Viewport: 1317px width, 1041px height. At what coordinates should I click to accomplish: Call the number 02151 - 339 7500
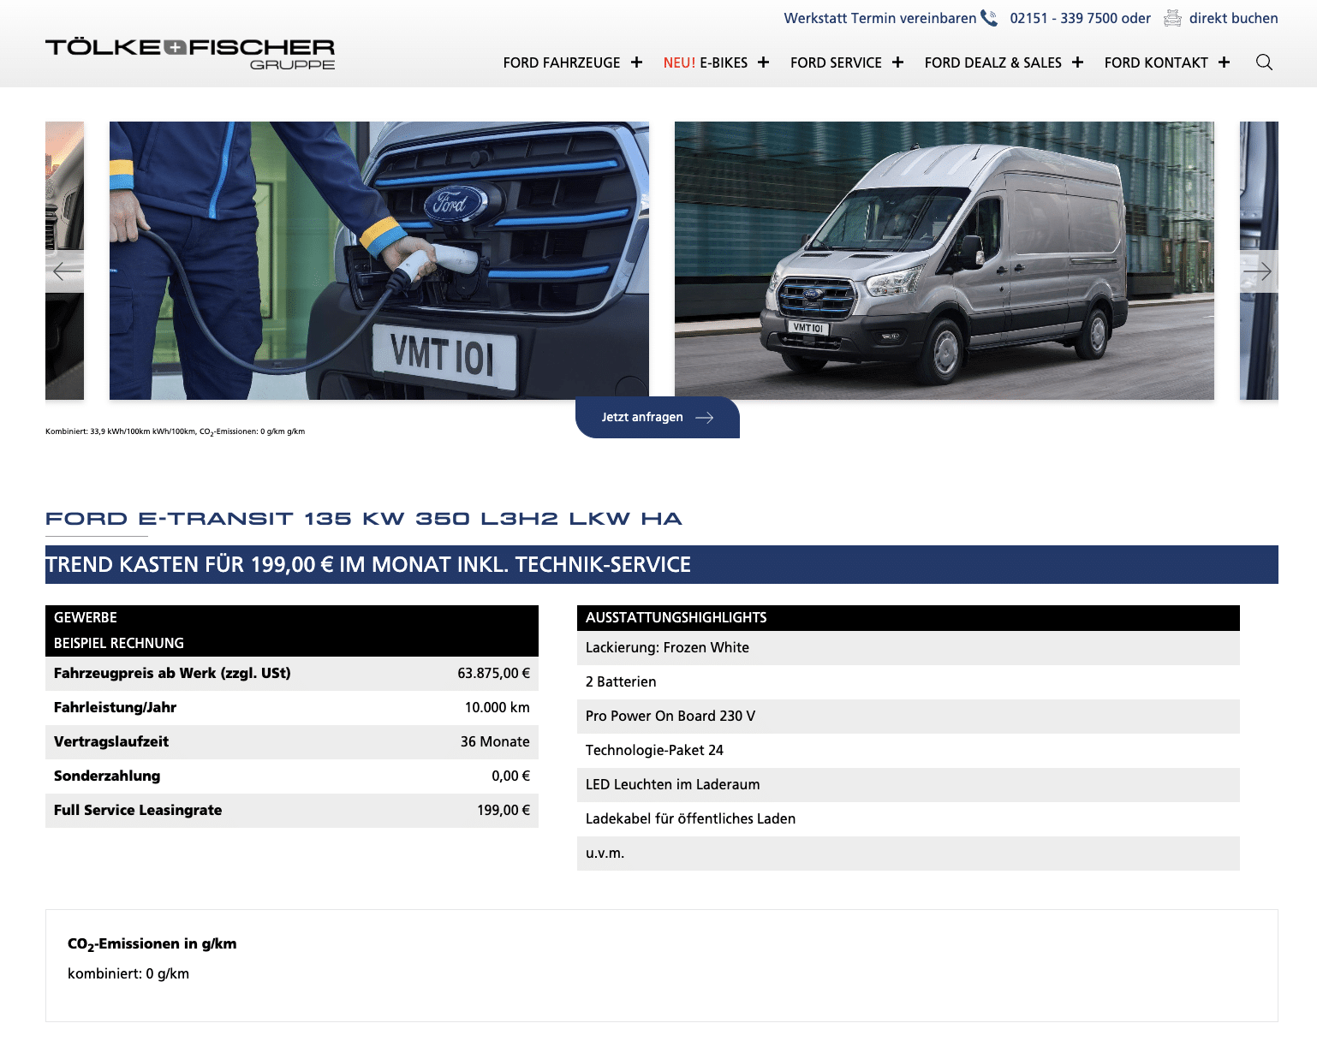(1064, 18)
